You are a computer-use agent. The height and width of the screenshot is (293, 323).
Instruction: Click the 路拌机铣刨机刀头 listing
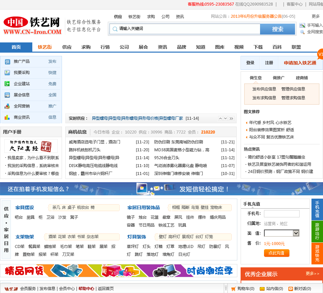click(85, 150)
